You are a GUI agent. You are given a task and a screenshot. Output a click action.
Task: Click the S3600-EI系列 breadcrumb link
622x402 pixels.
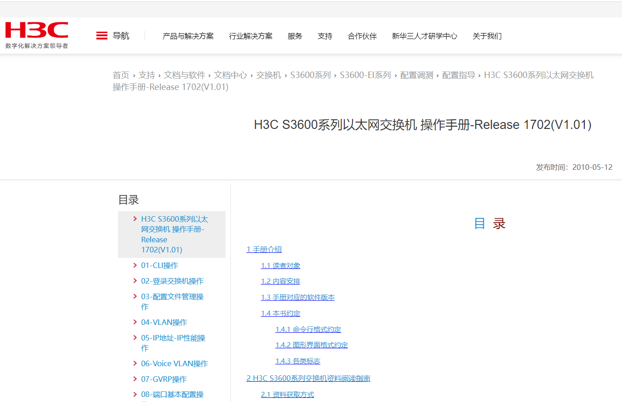(x=365, y=75)
